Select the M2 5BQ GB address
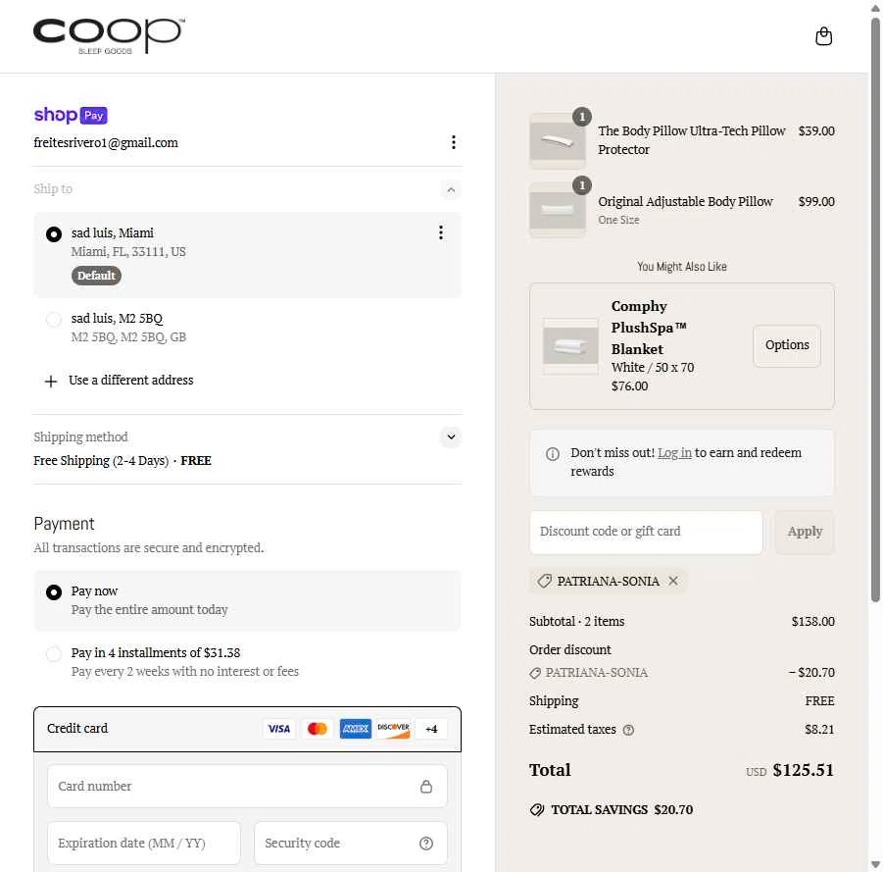The image size is (883, 872). (54, 320)
